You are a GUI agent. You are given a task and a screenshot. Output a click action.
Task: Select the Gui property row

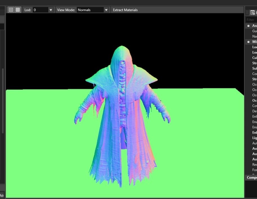(254, 31)
